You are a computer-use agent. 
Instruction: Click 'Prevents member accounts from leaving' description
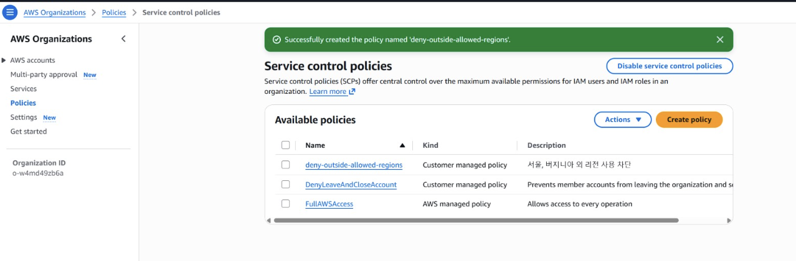pos(629,185)
